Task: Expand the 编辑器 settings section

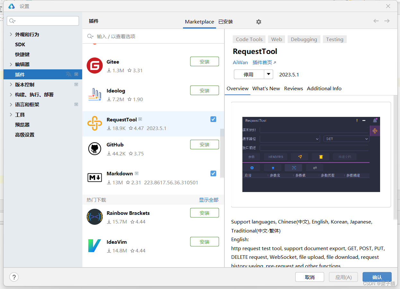Action: [11, 64]
